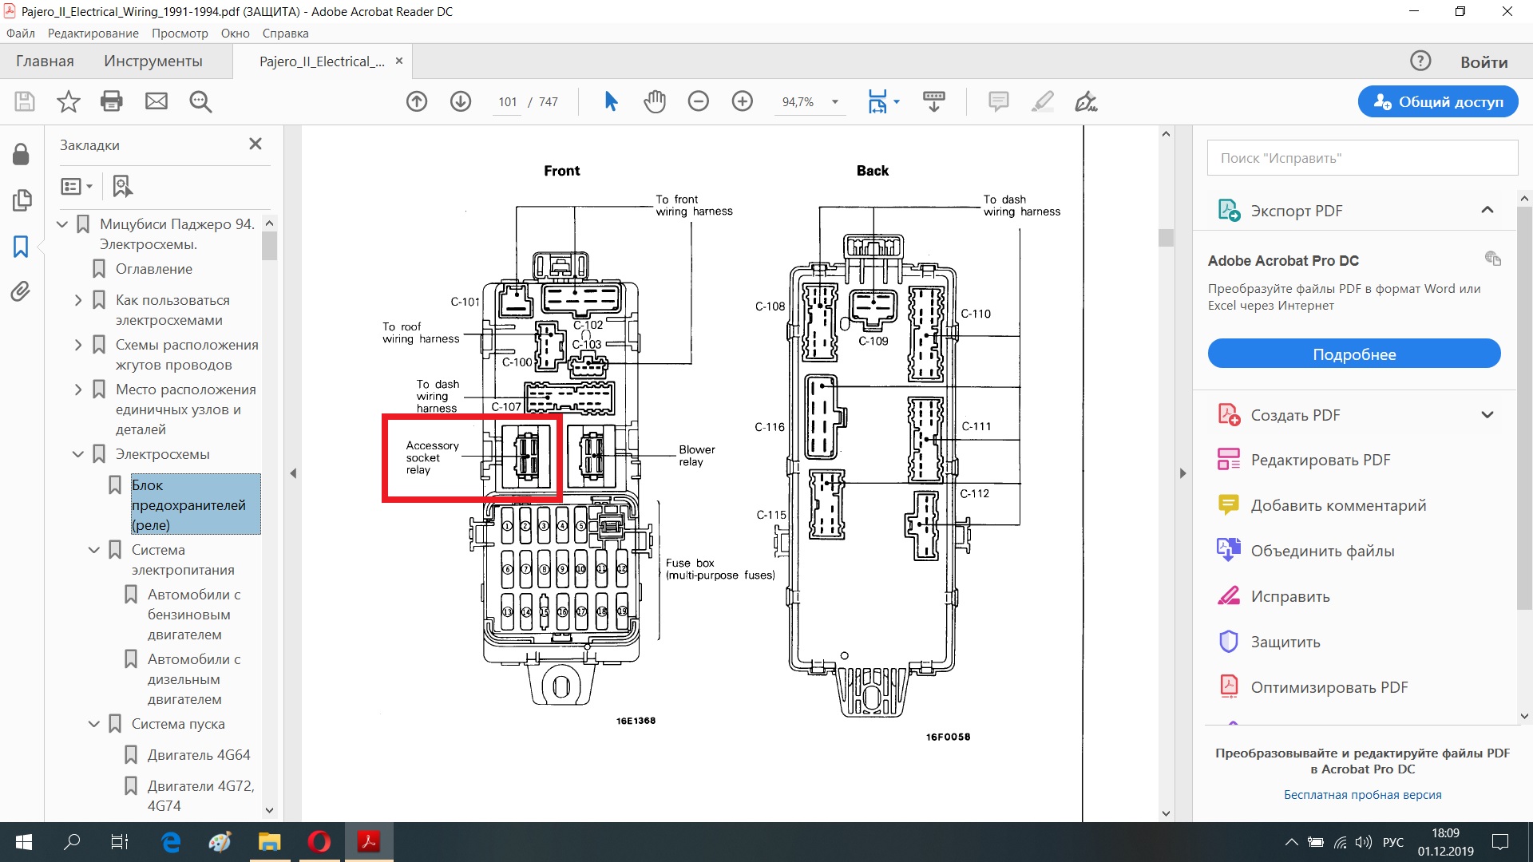Open the Объединить файлы tool
Screen dimensions: 1533x862
1323,551
